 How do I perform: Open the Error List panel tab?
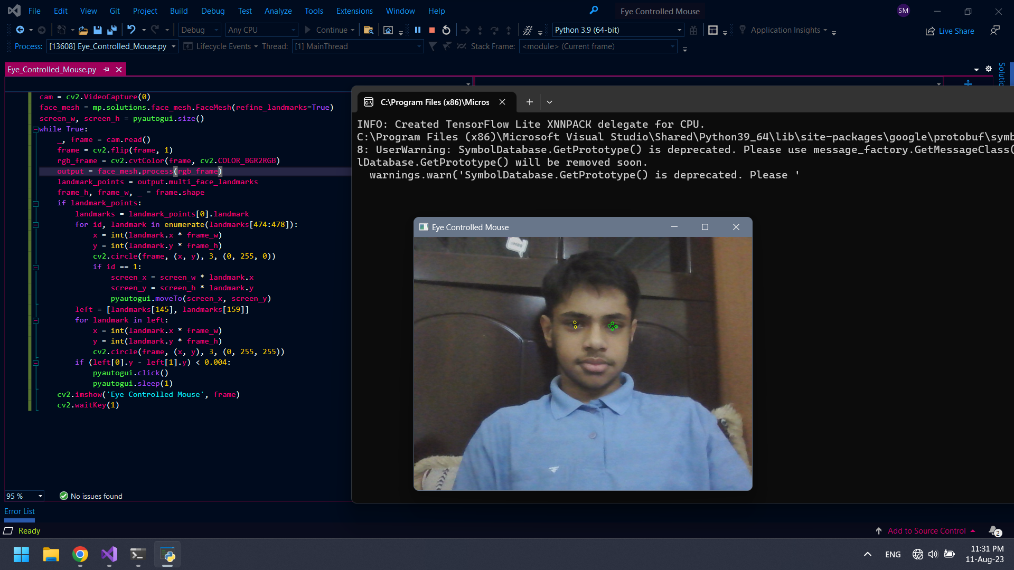pos(20,511)
